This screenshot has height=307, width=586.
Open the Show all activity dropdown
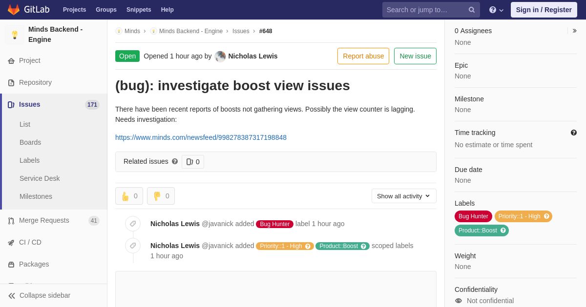click(404, 196)
